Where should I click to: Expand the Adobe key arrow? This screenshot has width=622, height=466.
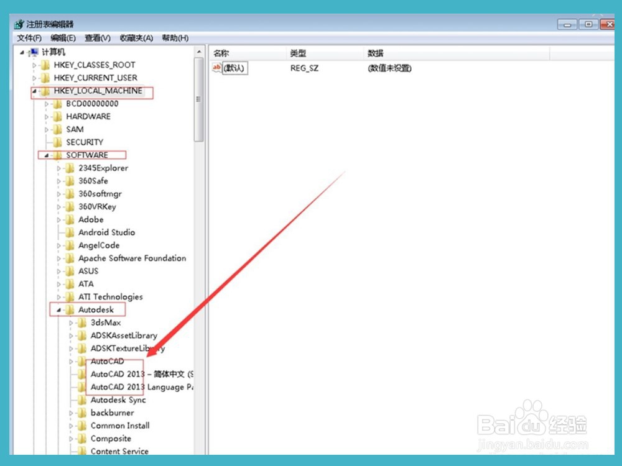tap(58, 220)
